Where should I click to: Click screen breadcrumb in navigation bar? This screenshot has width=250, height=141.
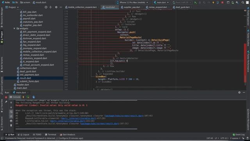[25, 2]
